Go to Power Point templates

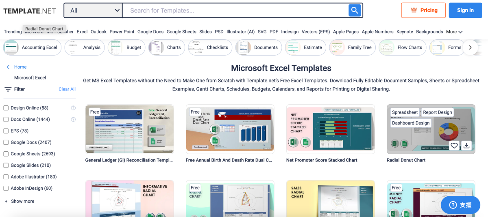122,32
